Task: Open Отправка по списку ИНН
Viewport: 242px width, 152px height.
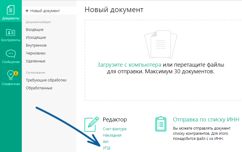Action: coord(206,119)
